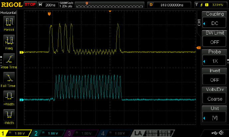The height and width of the screenshot is (137, 229).
Task: Click the center trigger time marker atop grid
Action: tap(110, 11)
